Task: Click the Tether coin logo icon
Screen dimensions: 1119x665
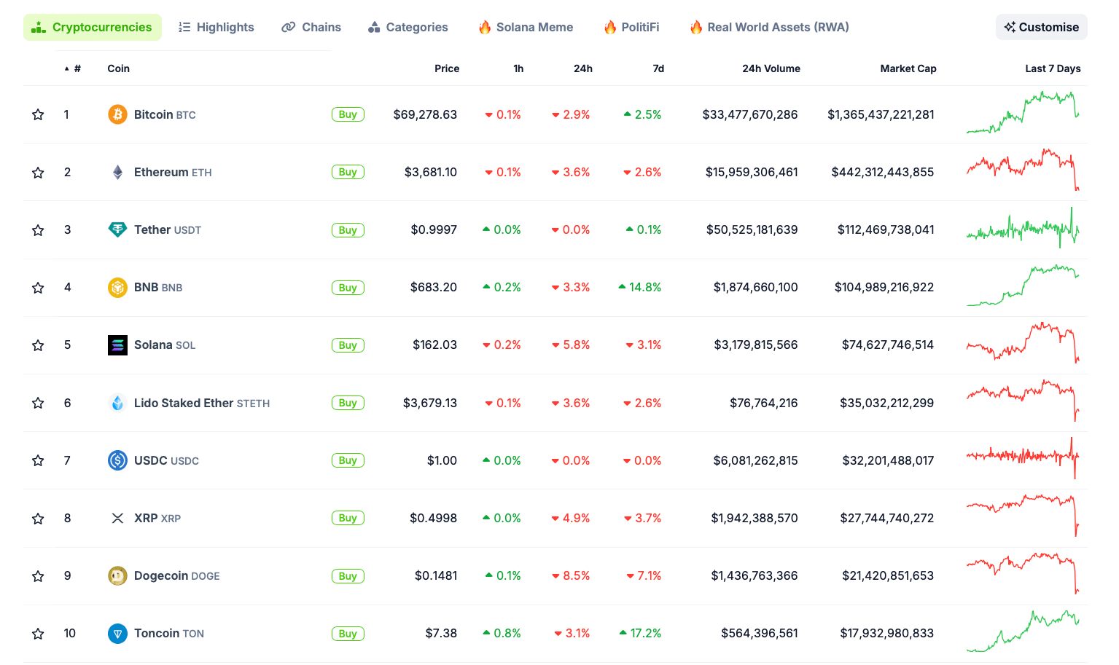Action: pos(117,229)
